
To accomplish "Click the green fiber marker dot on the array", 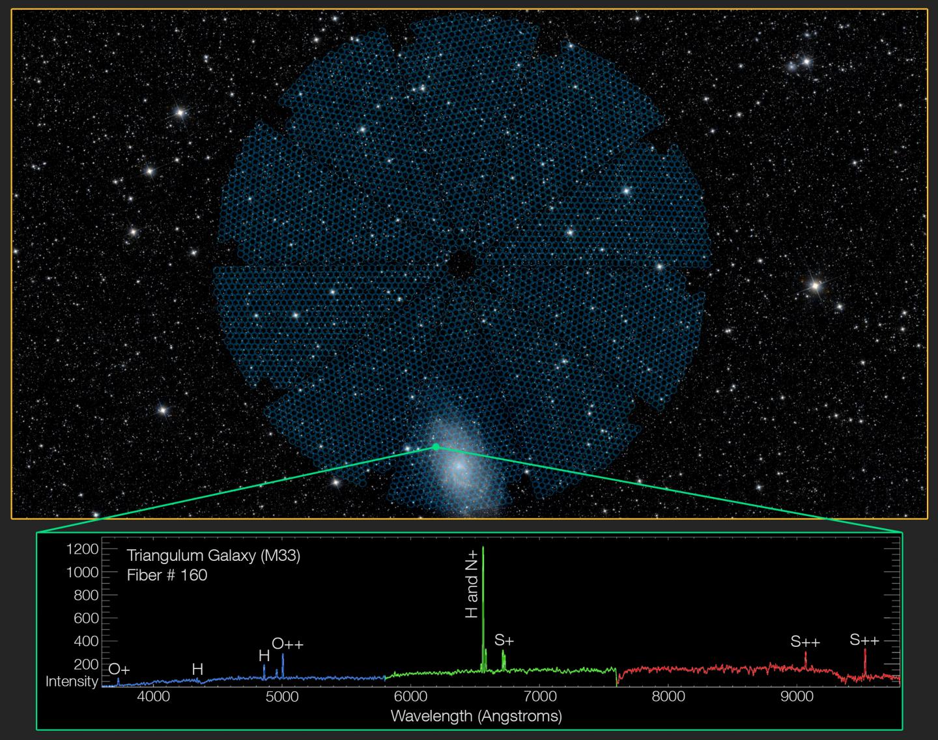I will coord(435,447).
